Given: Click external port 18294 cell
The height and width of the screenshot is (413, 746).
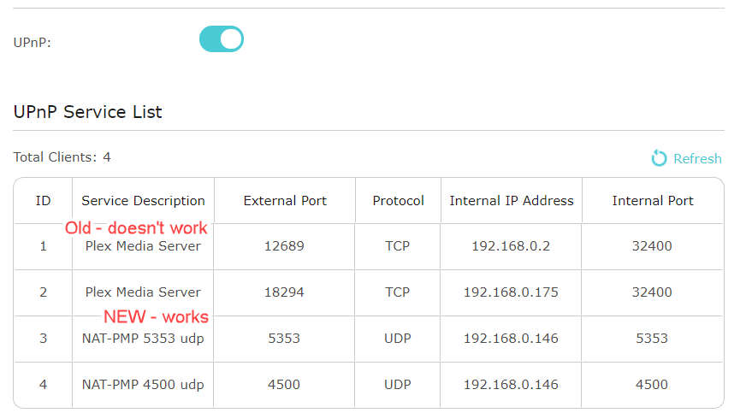Looking at the screenshot, I should (x=285, y=292).
